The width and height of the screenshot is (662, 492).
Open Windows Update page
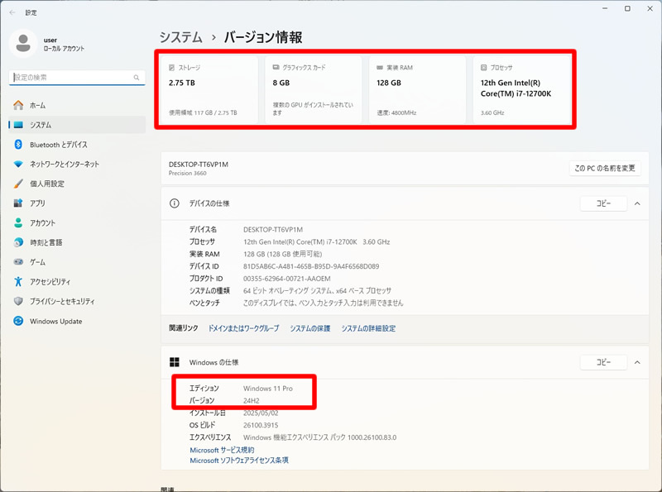[x=77, y=321]
